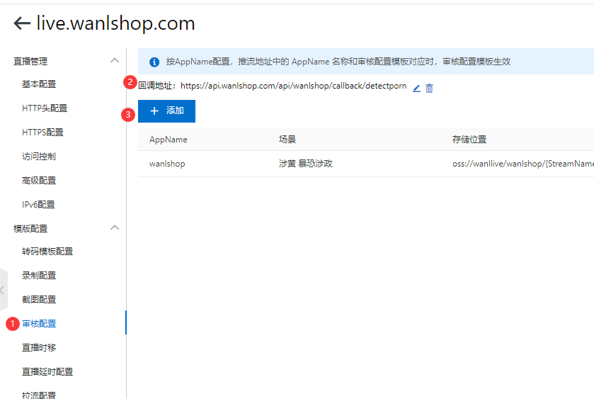This screenshot has width=594, height=399.
Task: Go to 访问控制 settings
Action: pos(39,156)
